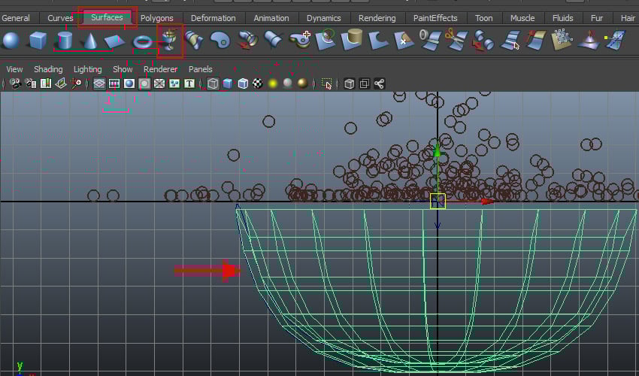This screenshot has width=639, height=376.
Task: Open the Dynamics shelf tab
Action: 324,18
